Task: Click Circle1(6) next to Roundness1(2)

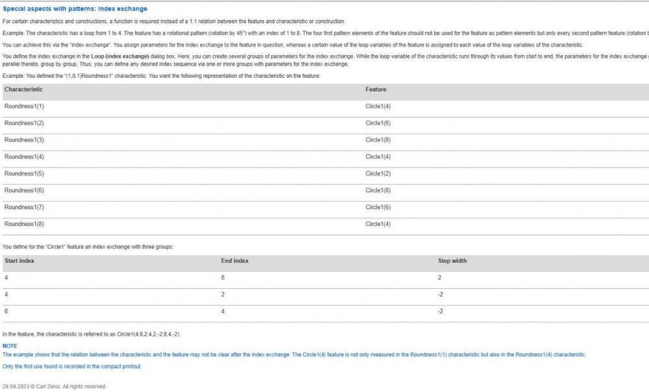Action: 378,123
